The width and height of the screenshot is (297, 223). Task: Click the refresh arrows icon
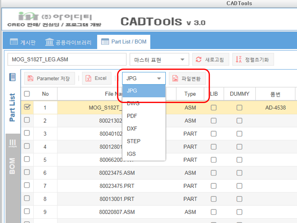[x=199, y=59]
